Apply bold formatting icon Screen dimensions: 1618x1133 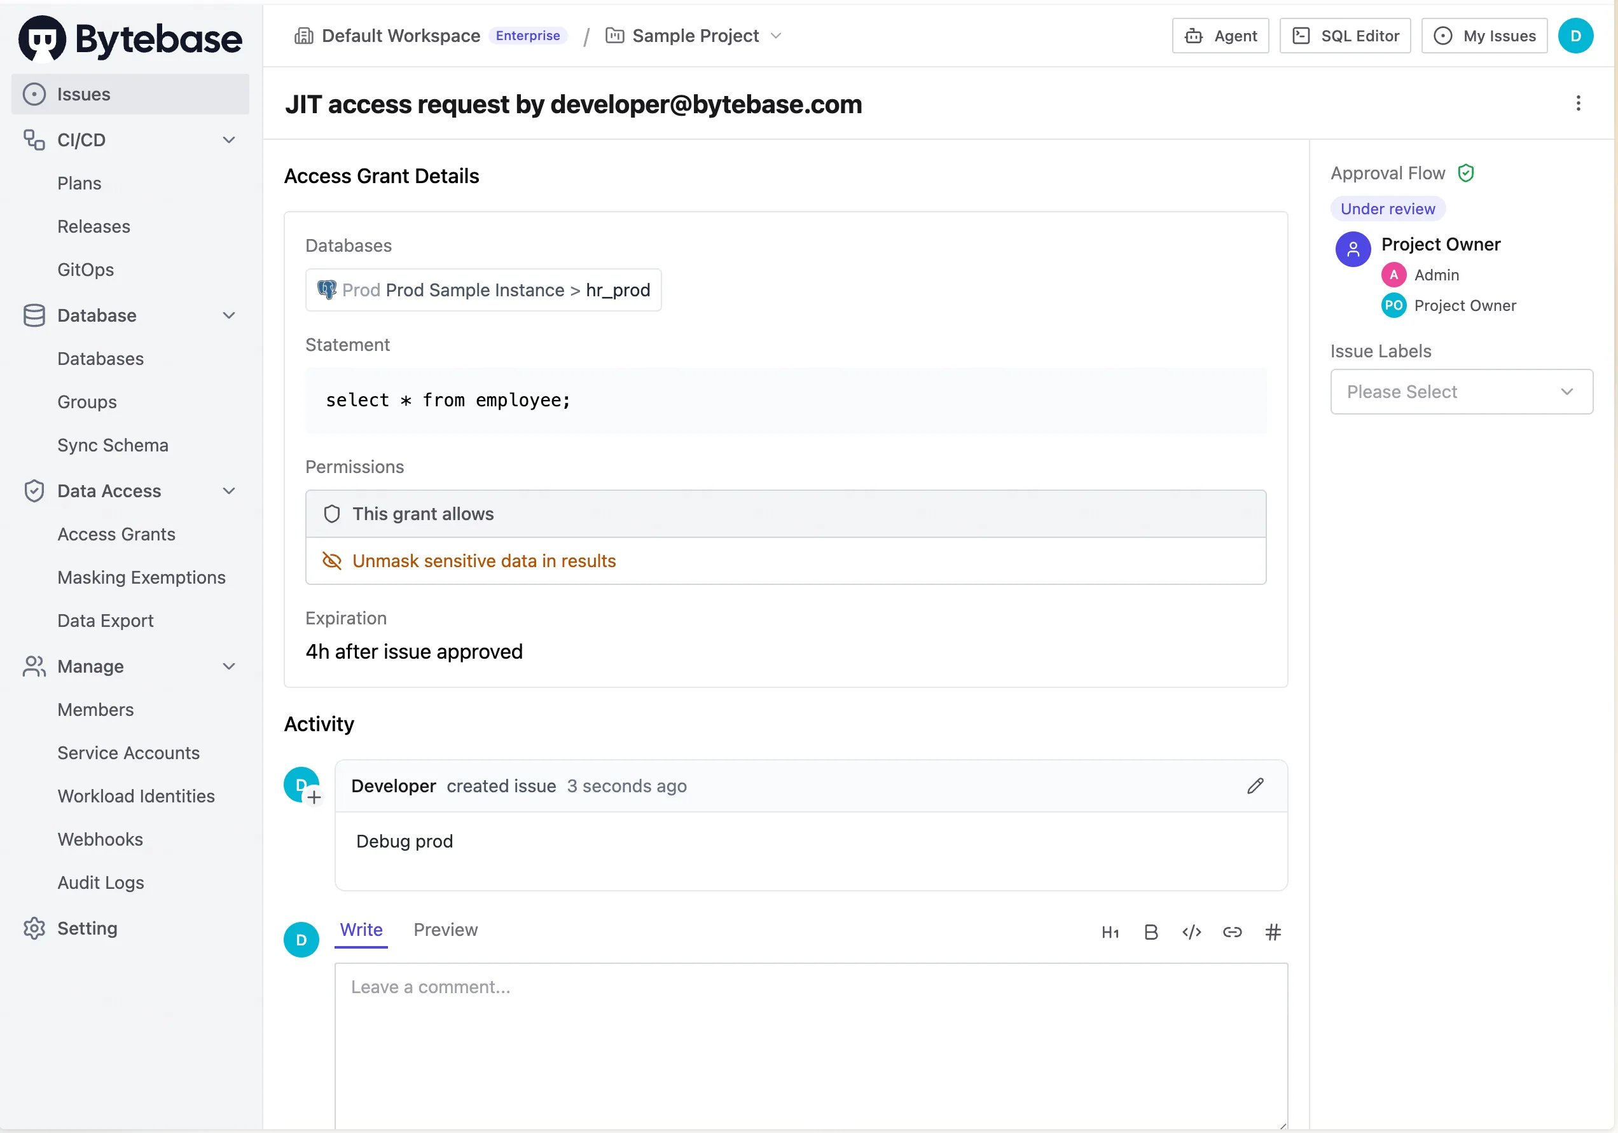(1151, 932)
